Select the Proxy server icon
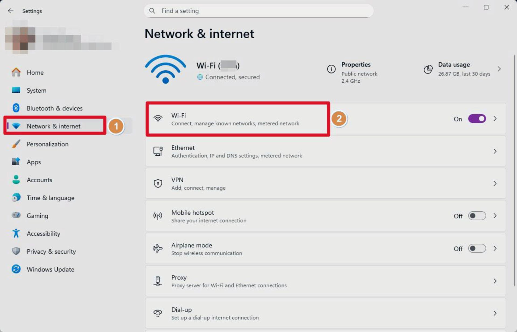 tap(158, 281)
